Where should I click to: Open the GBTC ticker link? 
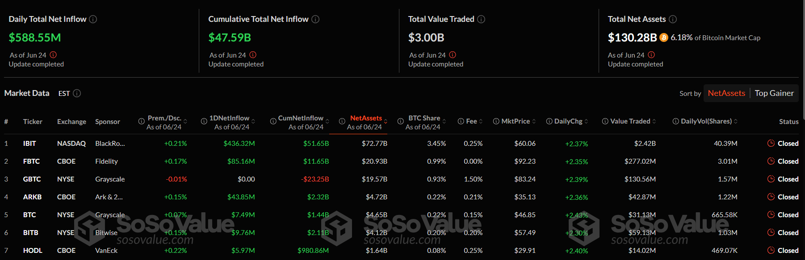tap(32, 179)
